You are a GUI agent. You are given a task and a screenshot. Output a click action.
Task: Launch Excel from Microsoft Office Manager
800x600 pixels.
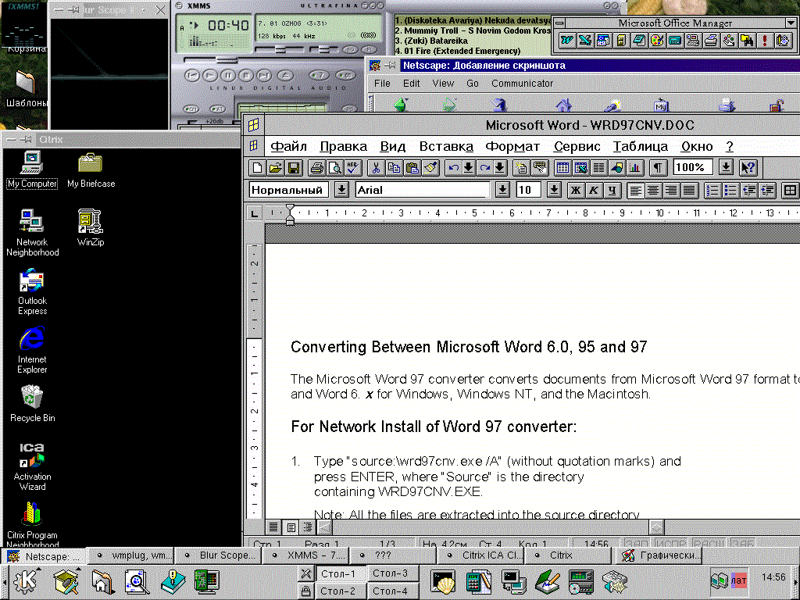click(x=584, y=41)
